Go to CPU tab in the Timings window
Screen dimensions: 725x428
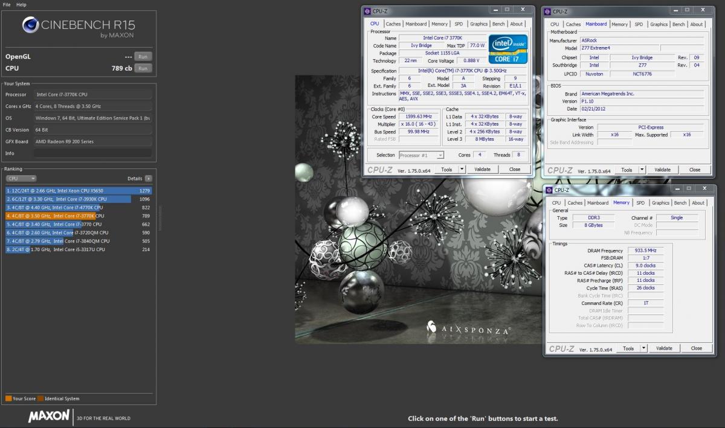coord(556,203)
